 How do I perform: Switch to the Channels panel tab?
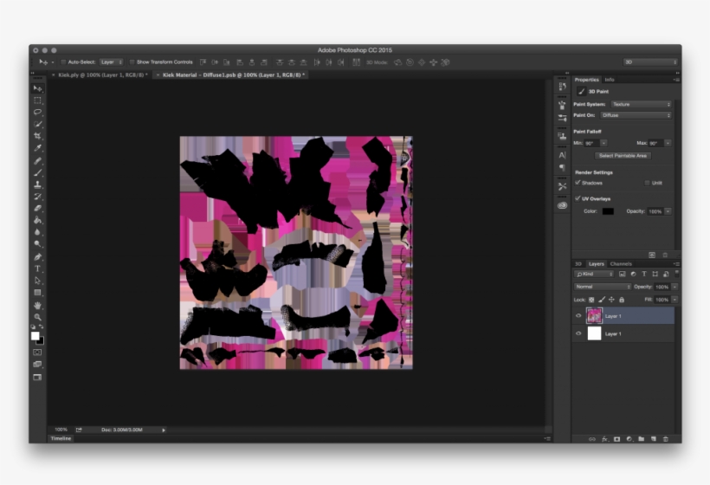click(621, 263)
